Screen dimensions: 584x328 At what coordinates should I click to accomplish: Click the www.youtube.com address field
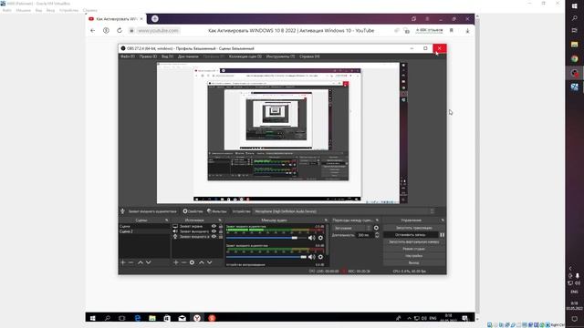(x=158, y=30)
